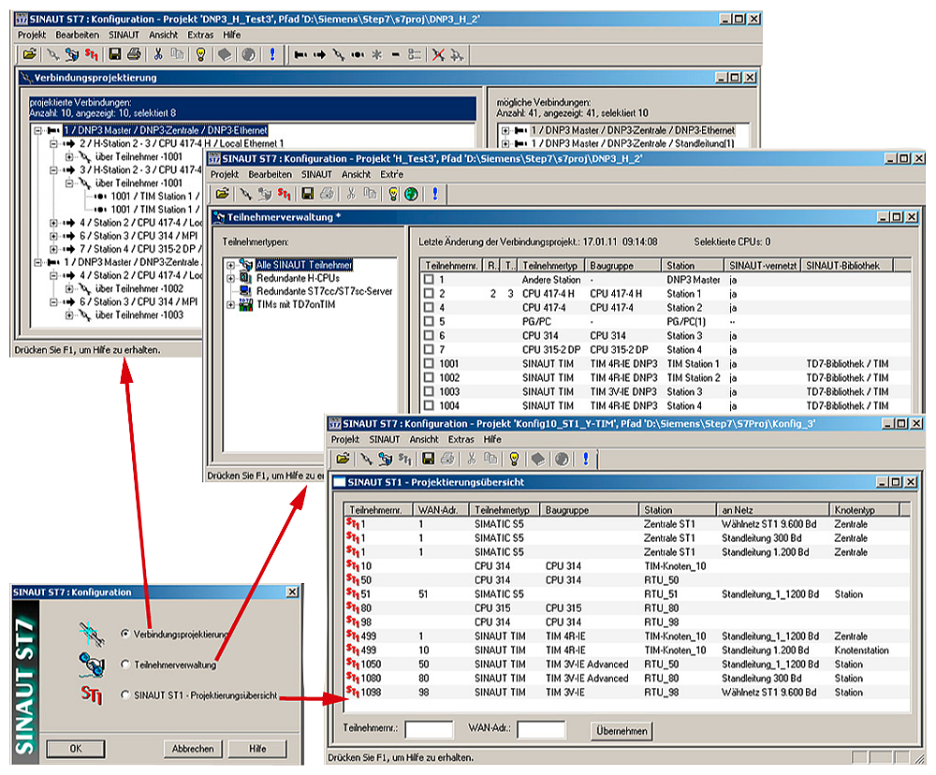Open Hilfe menu in DNP3_H_Test3 window
This screenshot has height=775, width=936.
232,36
